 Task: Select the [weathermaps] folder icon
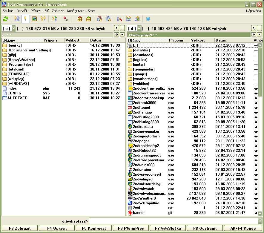[130, 79]
